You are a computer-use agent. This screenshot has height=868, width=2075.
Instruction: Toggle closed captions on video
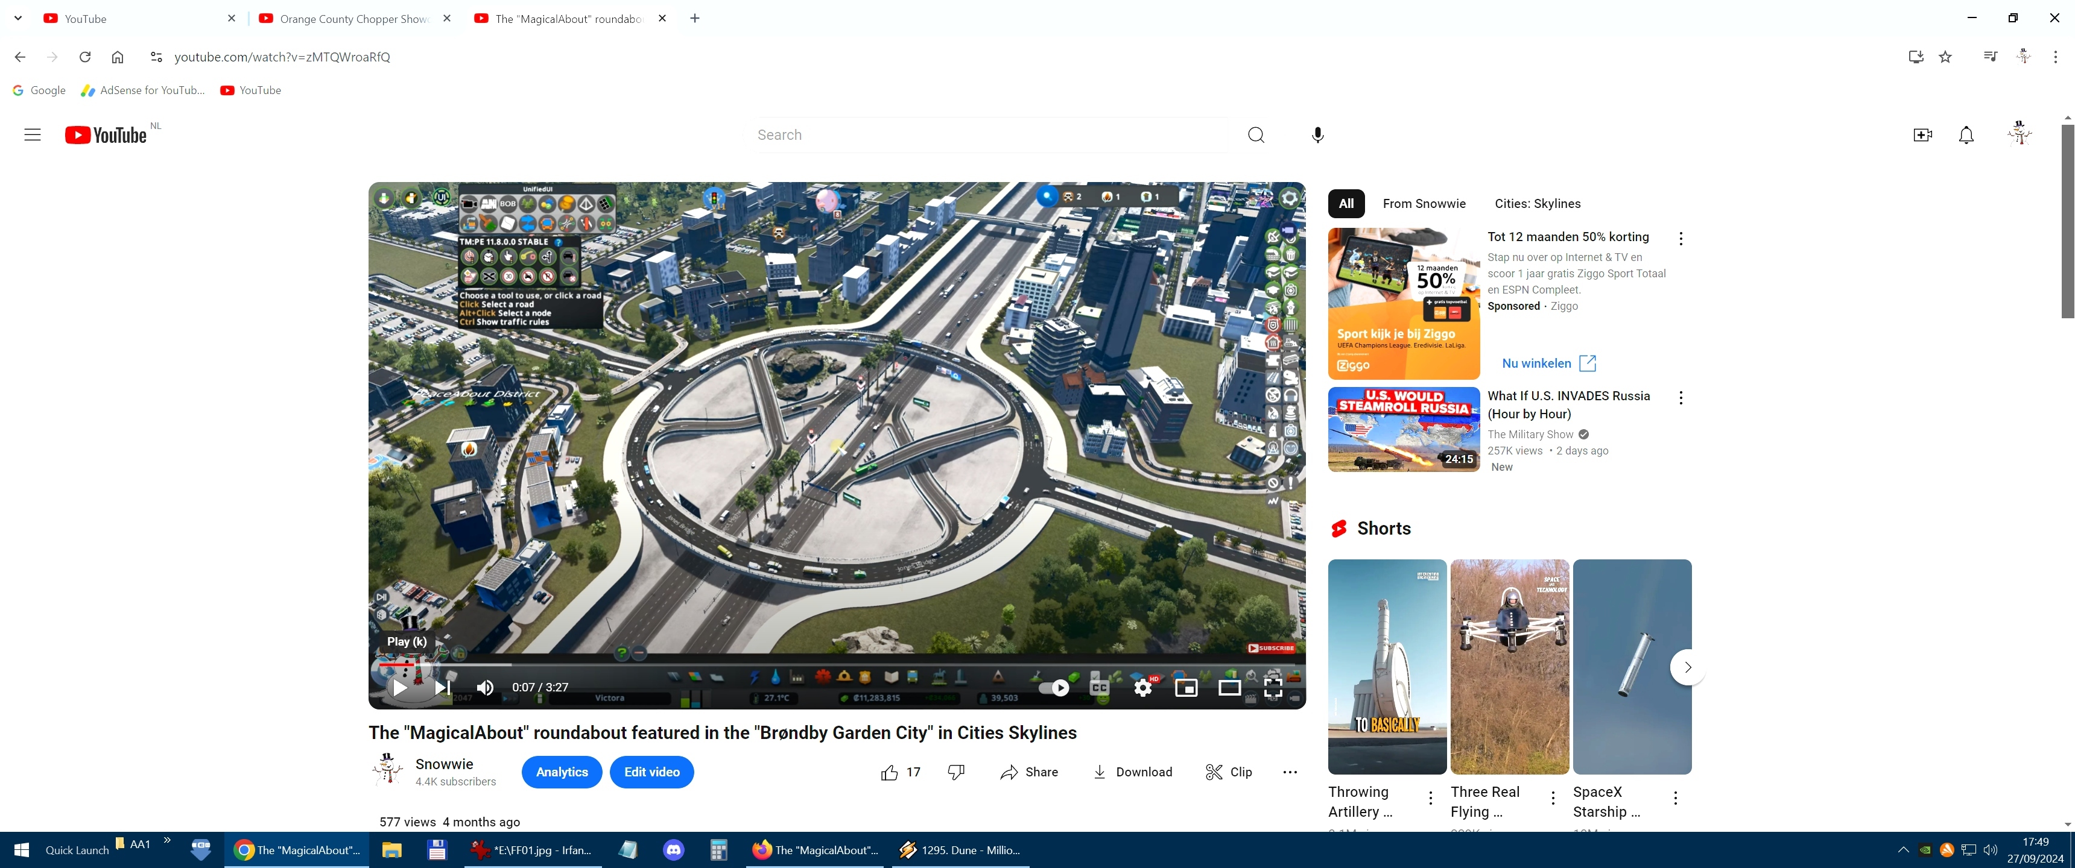pos(1098,688)
